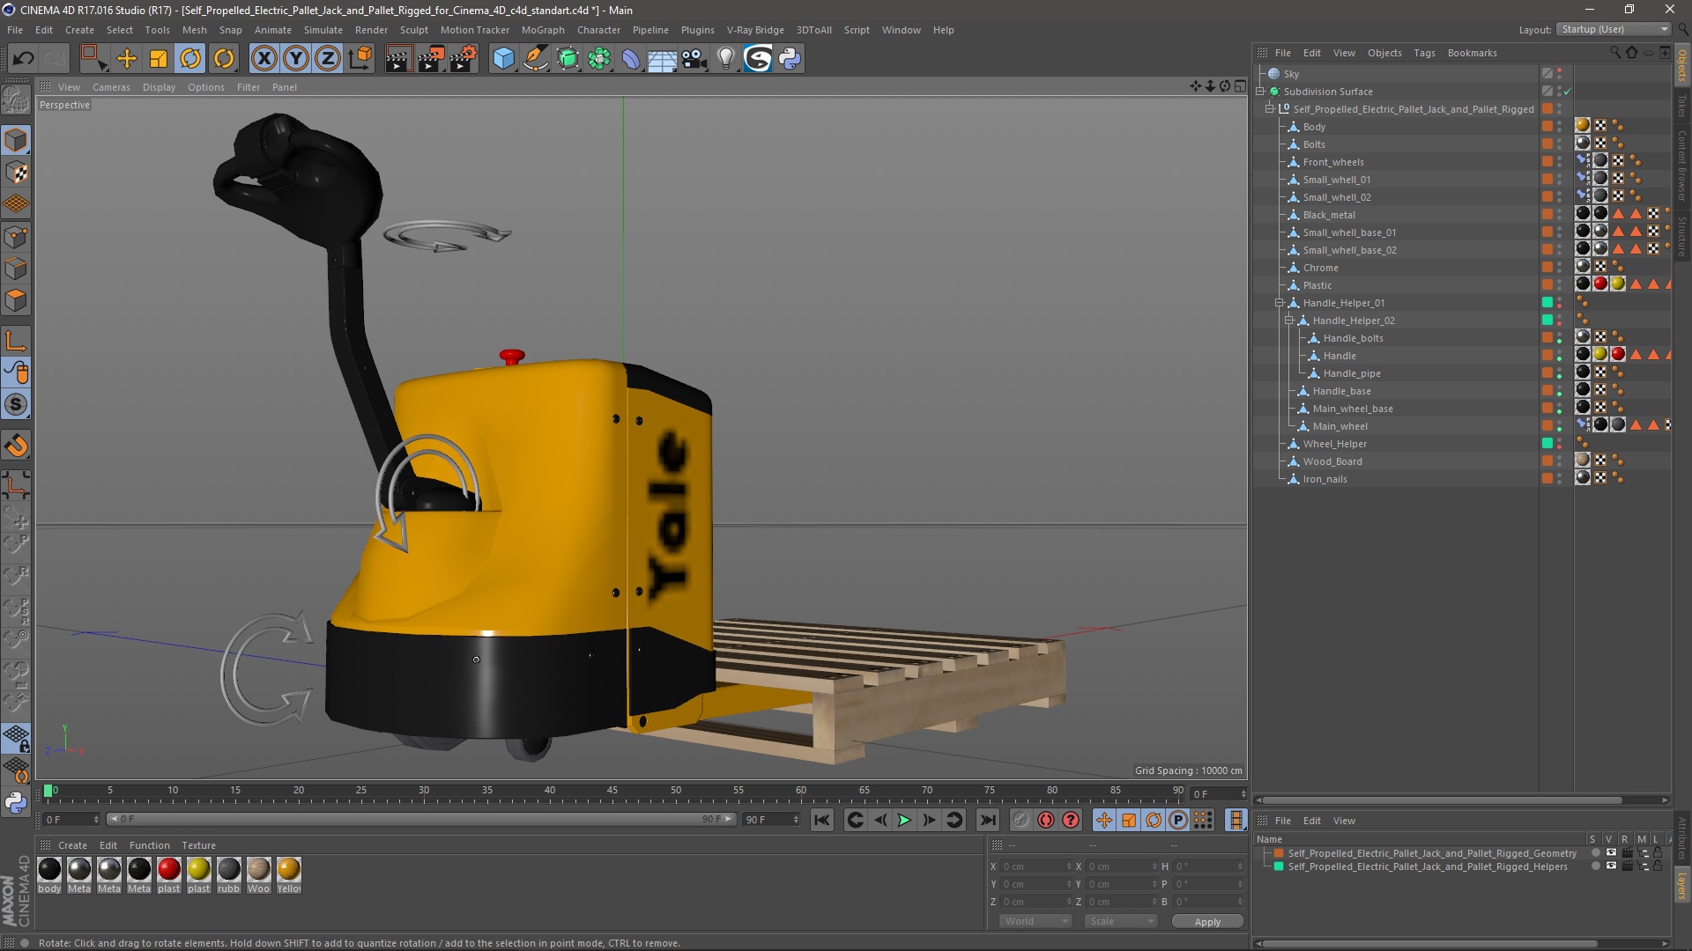The height and width of the screenshot is (951, 1692).
Task: Open keyframe selection question icon
Action: [x=1071, y=820]
